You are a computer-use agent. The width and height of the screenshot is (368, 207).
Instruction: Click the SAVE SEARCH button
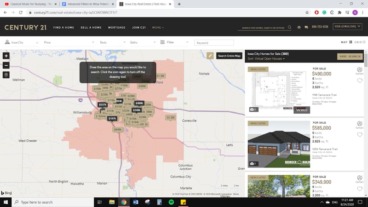pos(350,56)
